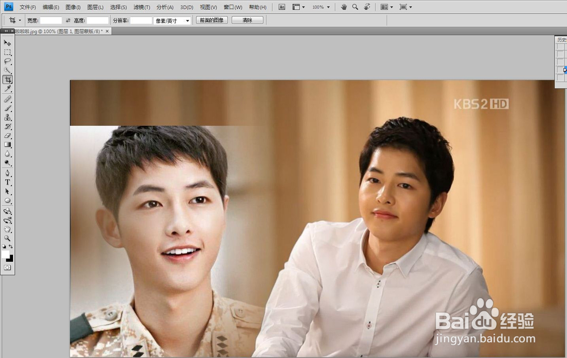Select the 3D Rotate tool
The image size is (567, 358).
7,212
